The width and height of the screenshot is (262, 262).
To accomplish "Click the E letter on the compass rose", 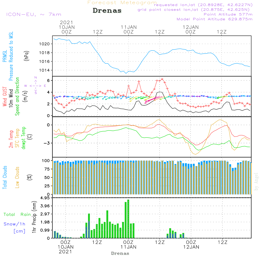I will (45, 86).
